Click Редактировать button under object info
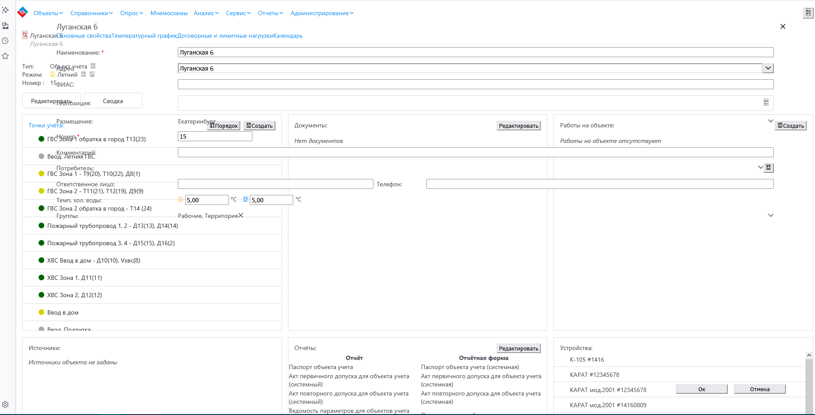815x415 pixels. click(51, 101)
